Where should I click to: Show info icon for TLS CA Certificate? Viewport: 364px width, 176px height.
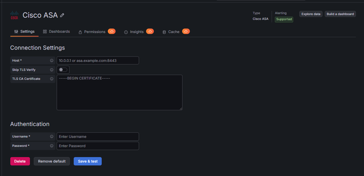click(52, 79)
